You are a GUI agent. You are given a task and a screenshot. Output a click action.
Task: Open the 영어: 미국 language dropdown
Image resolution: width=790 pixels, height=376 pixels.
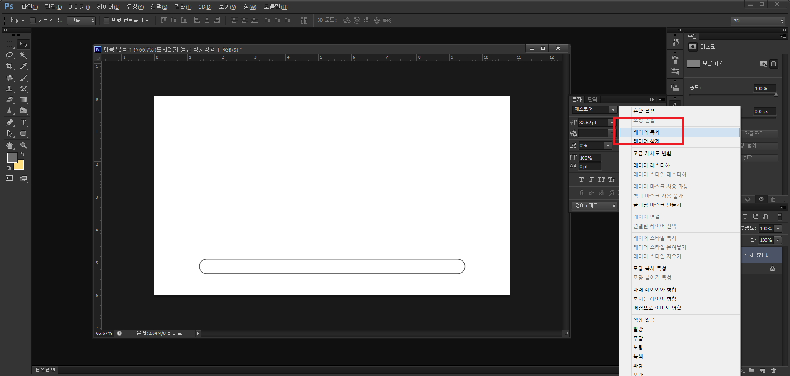tap(594, 206)
